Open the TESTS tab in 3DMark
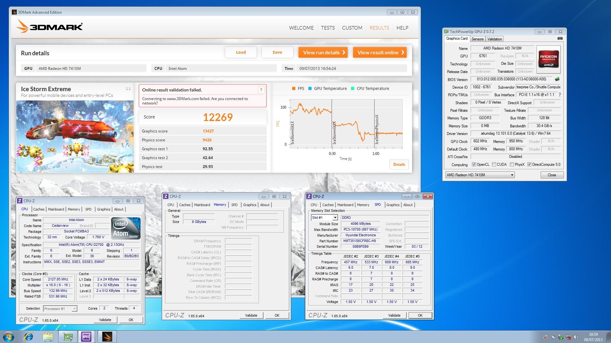The height and width of the screenshot is (343, 611). pyautogui.click(x=328, y=28)
